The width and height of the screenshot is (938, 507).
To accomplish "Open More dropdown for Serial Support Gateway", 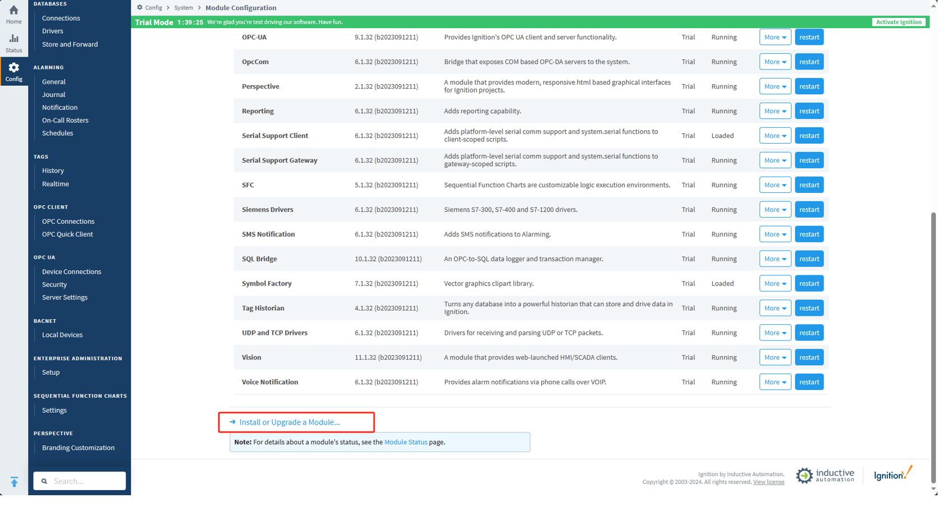I will click(775, 160).
